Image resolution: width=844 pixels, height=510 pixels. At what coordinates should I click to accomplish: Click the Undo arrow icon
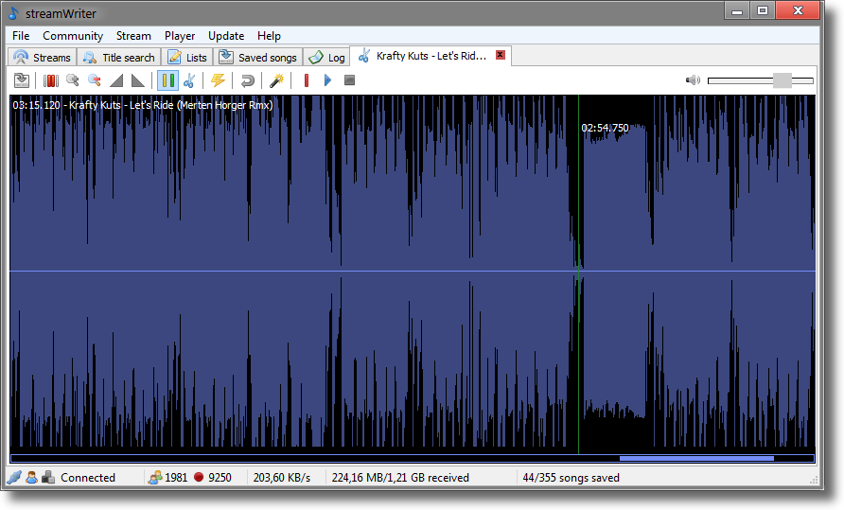coord(247,80)
